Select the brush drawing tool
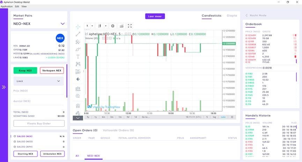Screen dimensions: 302x162 point(78,49)
